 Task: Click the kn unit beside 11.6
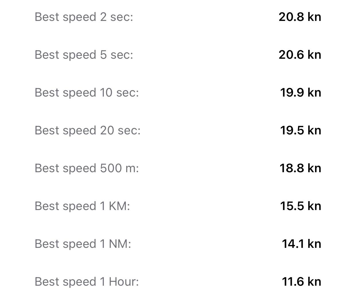click(314, 282)
